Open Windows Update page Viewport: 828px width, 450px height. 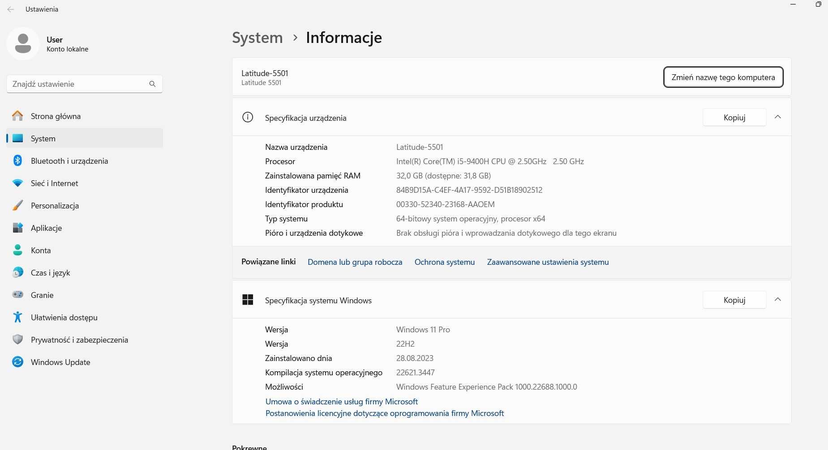[85, 362]
